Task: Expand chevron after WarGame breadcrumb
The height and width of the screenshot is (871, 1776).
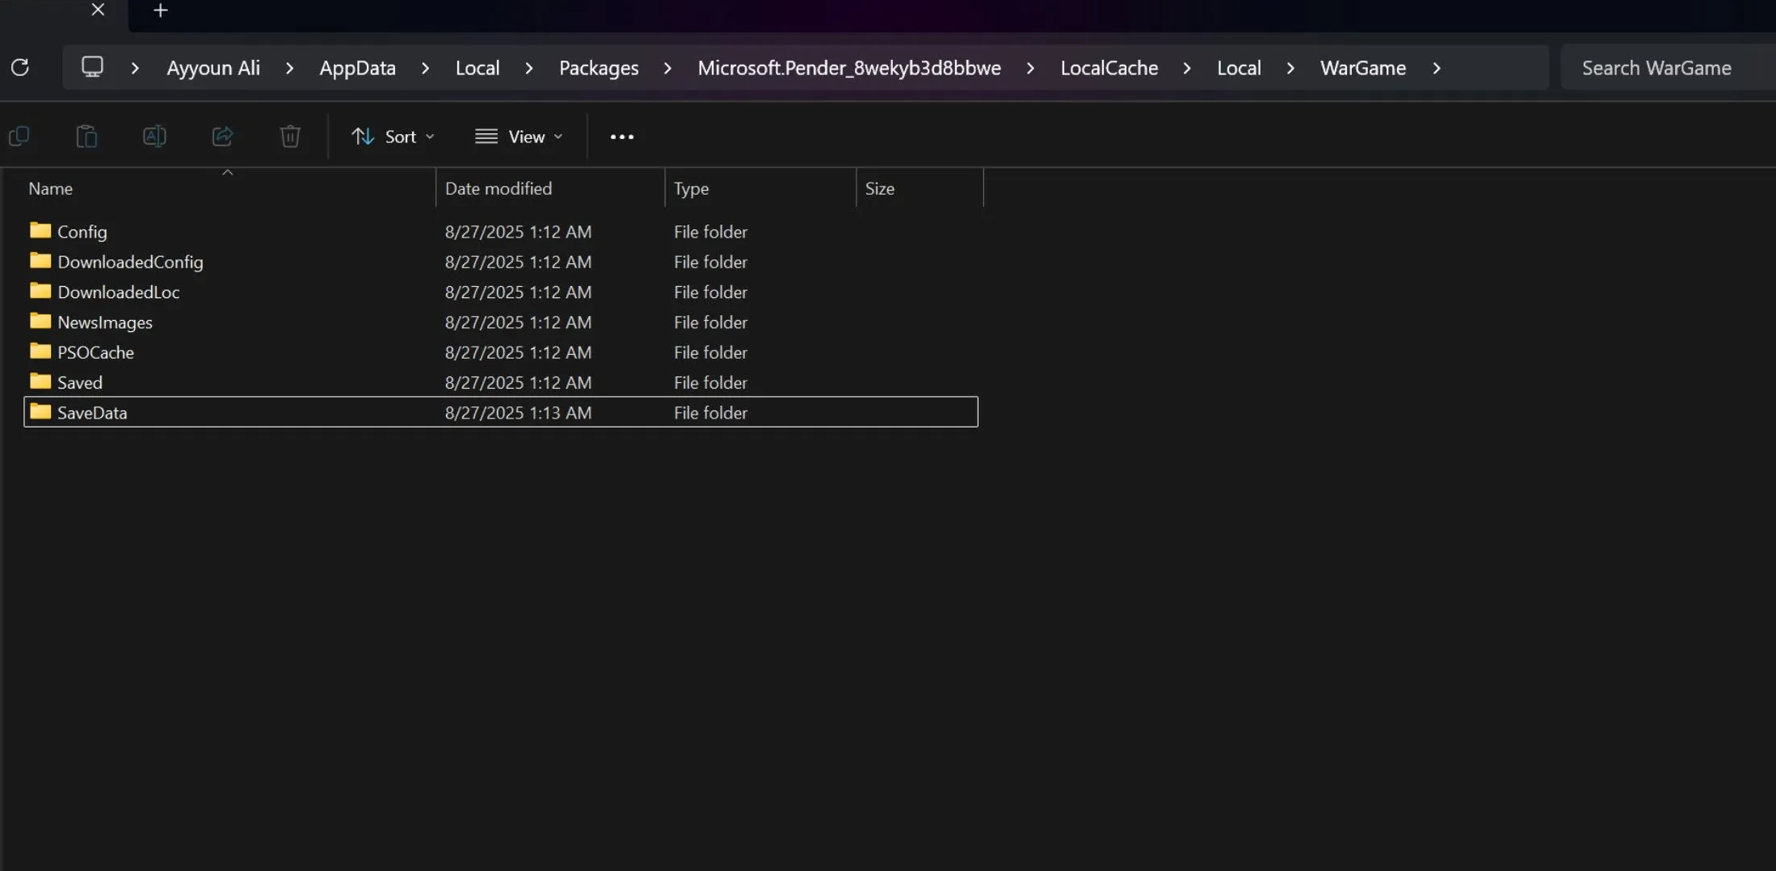Action: [x=1437, y=68]
